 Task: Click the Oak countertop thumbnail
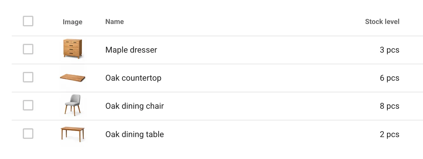[73, 77]
